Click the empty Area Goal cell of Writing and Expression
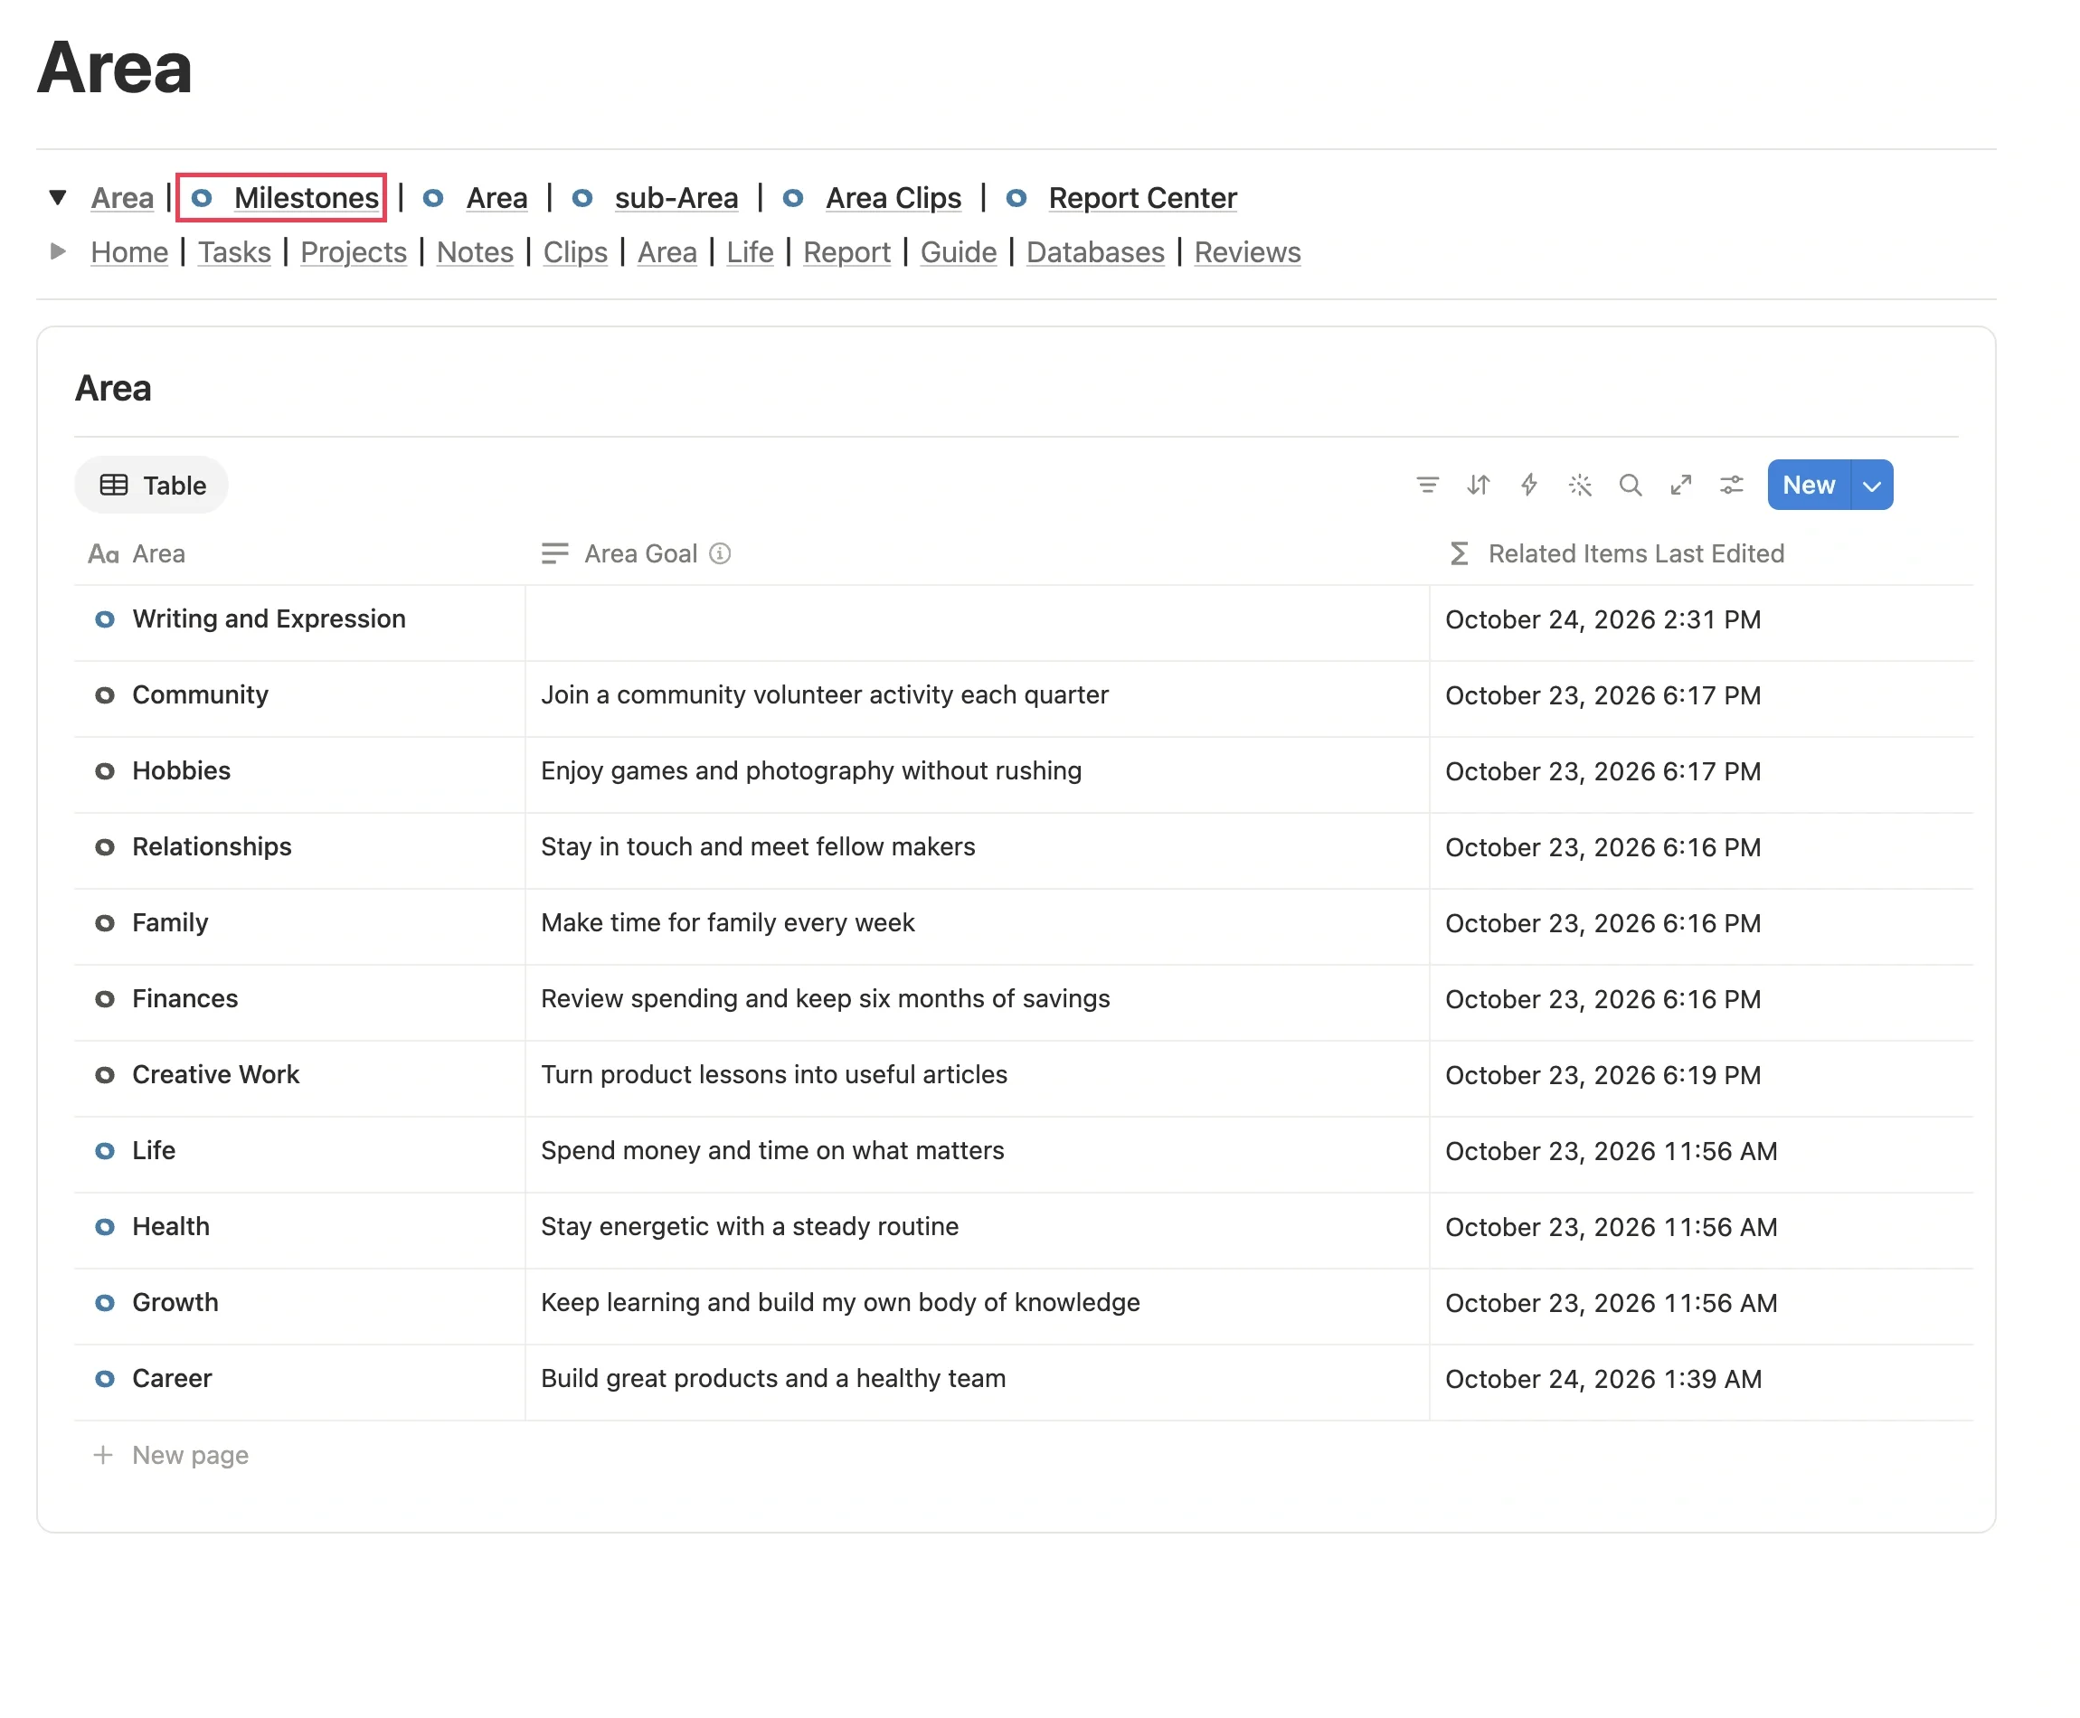This screenshot has width=2080, height=1718. click(978, 624)
